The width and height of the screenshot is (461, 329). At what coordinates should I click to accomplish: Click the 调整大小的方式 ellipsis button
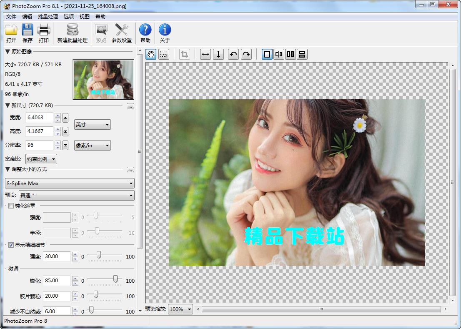pyautogui.click(x=130, y=170)
